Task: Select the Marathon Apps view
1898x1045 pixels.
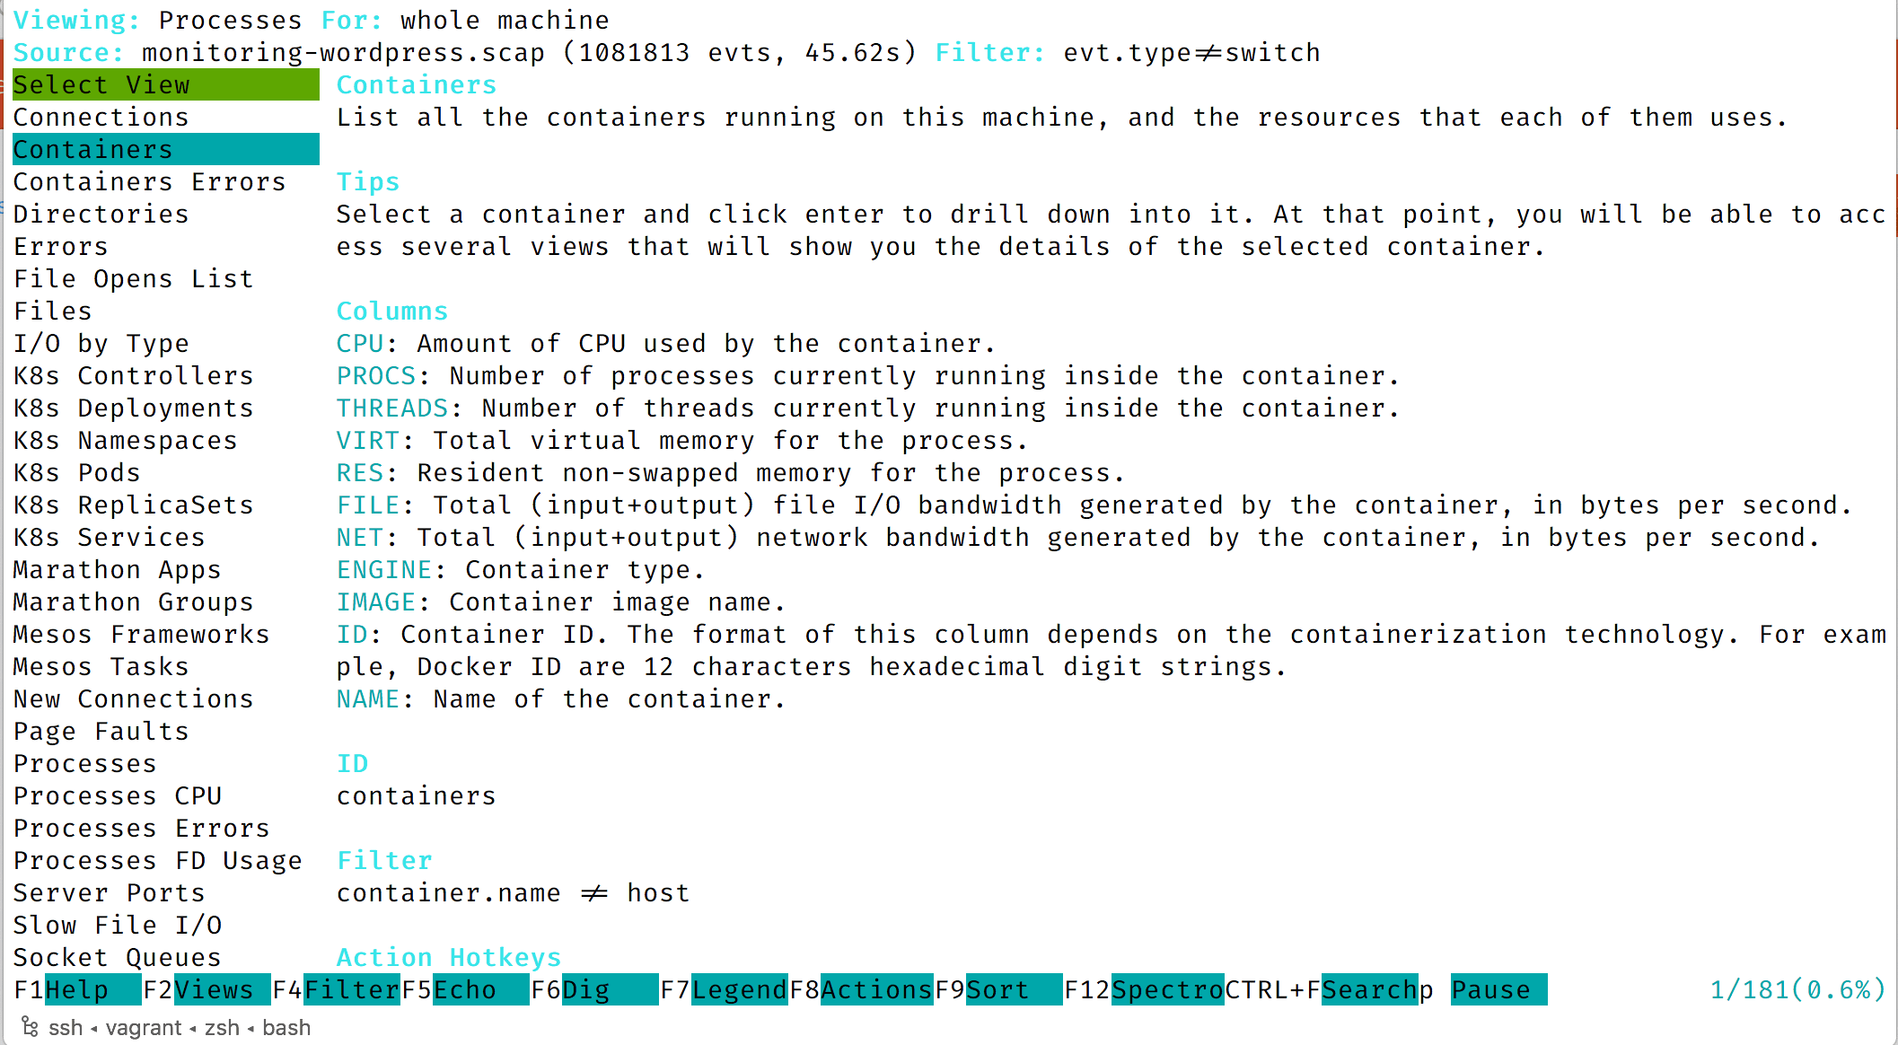Action: [118, 570]
